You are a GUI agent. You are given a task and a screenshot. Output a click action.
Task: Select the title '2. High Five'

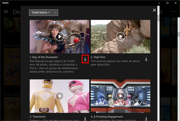tap(98, 57)
